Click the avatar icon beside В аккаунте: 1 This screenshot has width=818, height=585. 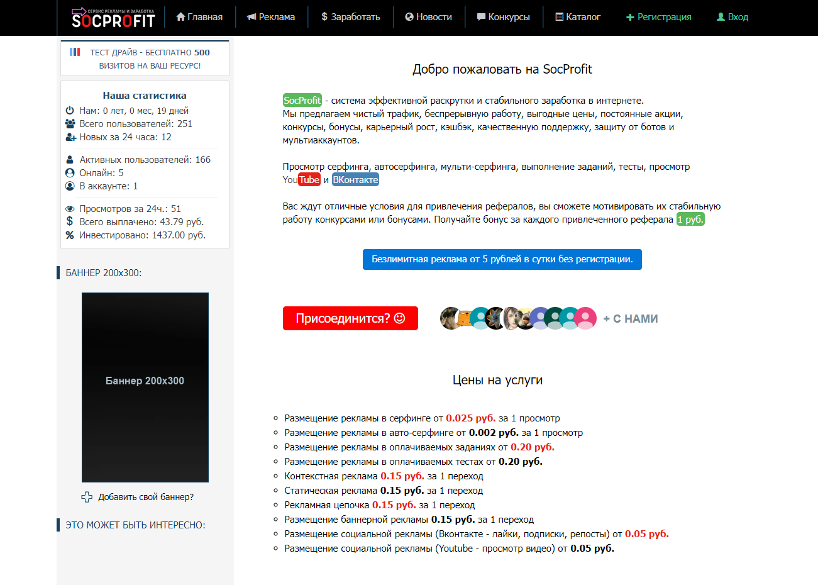click(x=70, y=186)
